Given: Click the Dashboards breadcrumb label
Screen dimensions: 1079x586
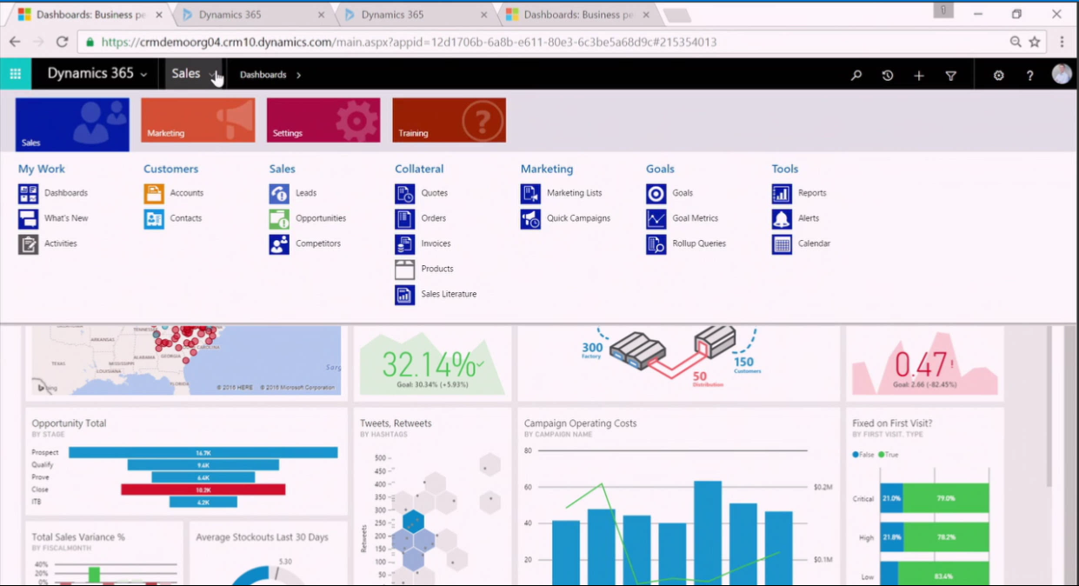Looking at the screenshot, I should [x=263, y=75].
